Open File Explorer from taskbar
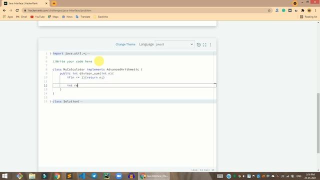Viewport: 320px width, 180px height. click(x=32, y=176)
